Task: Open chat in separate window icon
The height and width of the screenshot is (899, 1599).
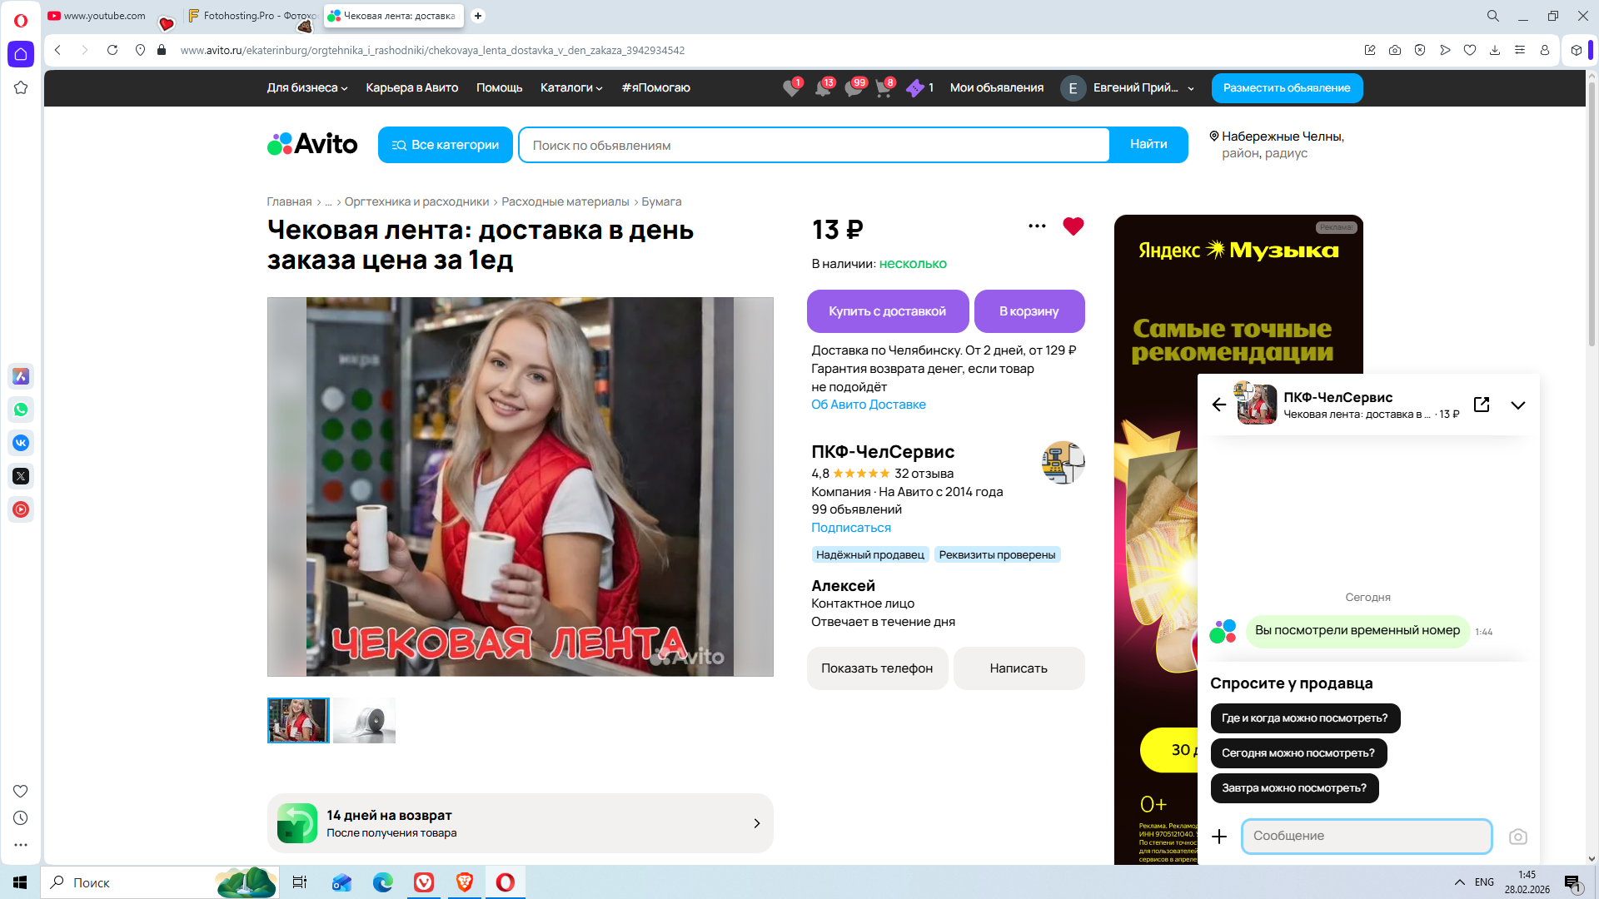Action: click(x=1482, y=405)
